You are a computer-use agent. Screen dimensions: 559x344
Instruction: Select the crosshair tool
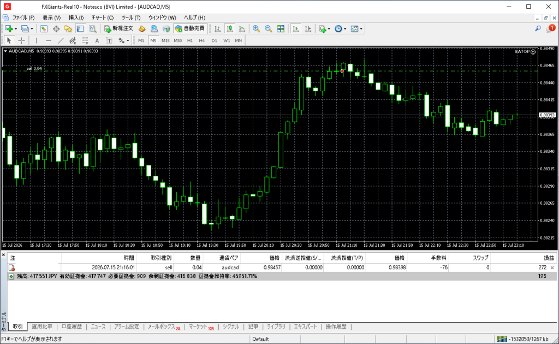[x=21, y=40]
